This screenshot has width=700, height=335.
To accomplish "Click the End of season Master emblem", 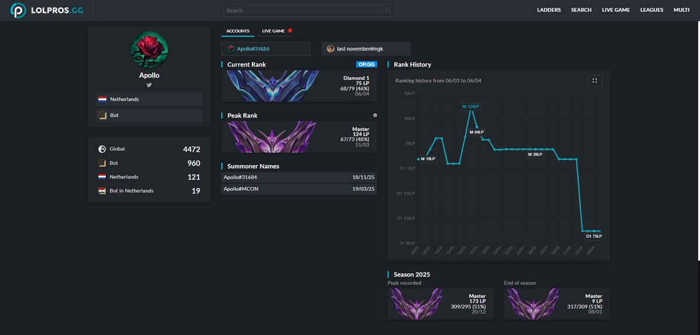I will [x=533, y=303].
